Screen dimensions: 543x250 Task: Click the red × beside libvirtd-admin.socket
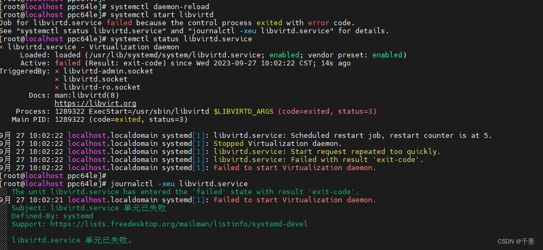[x=57, y=71]
